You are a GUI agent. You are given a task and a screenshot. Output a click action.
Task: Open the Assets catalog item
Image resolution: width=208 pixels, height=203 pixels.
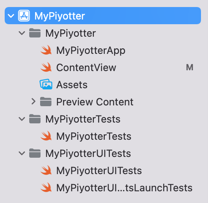[72, 85]
